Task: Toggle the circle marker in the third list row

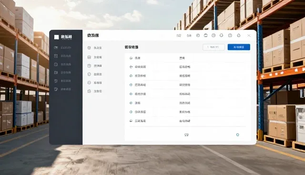Action: point(131,76)
